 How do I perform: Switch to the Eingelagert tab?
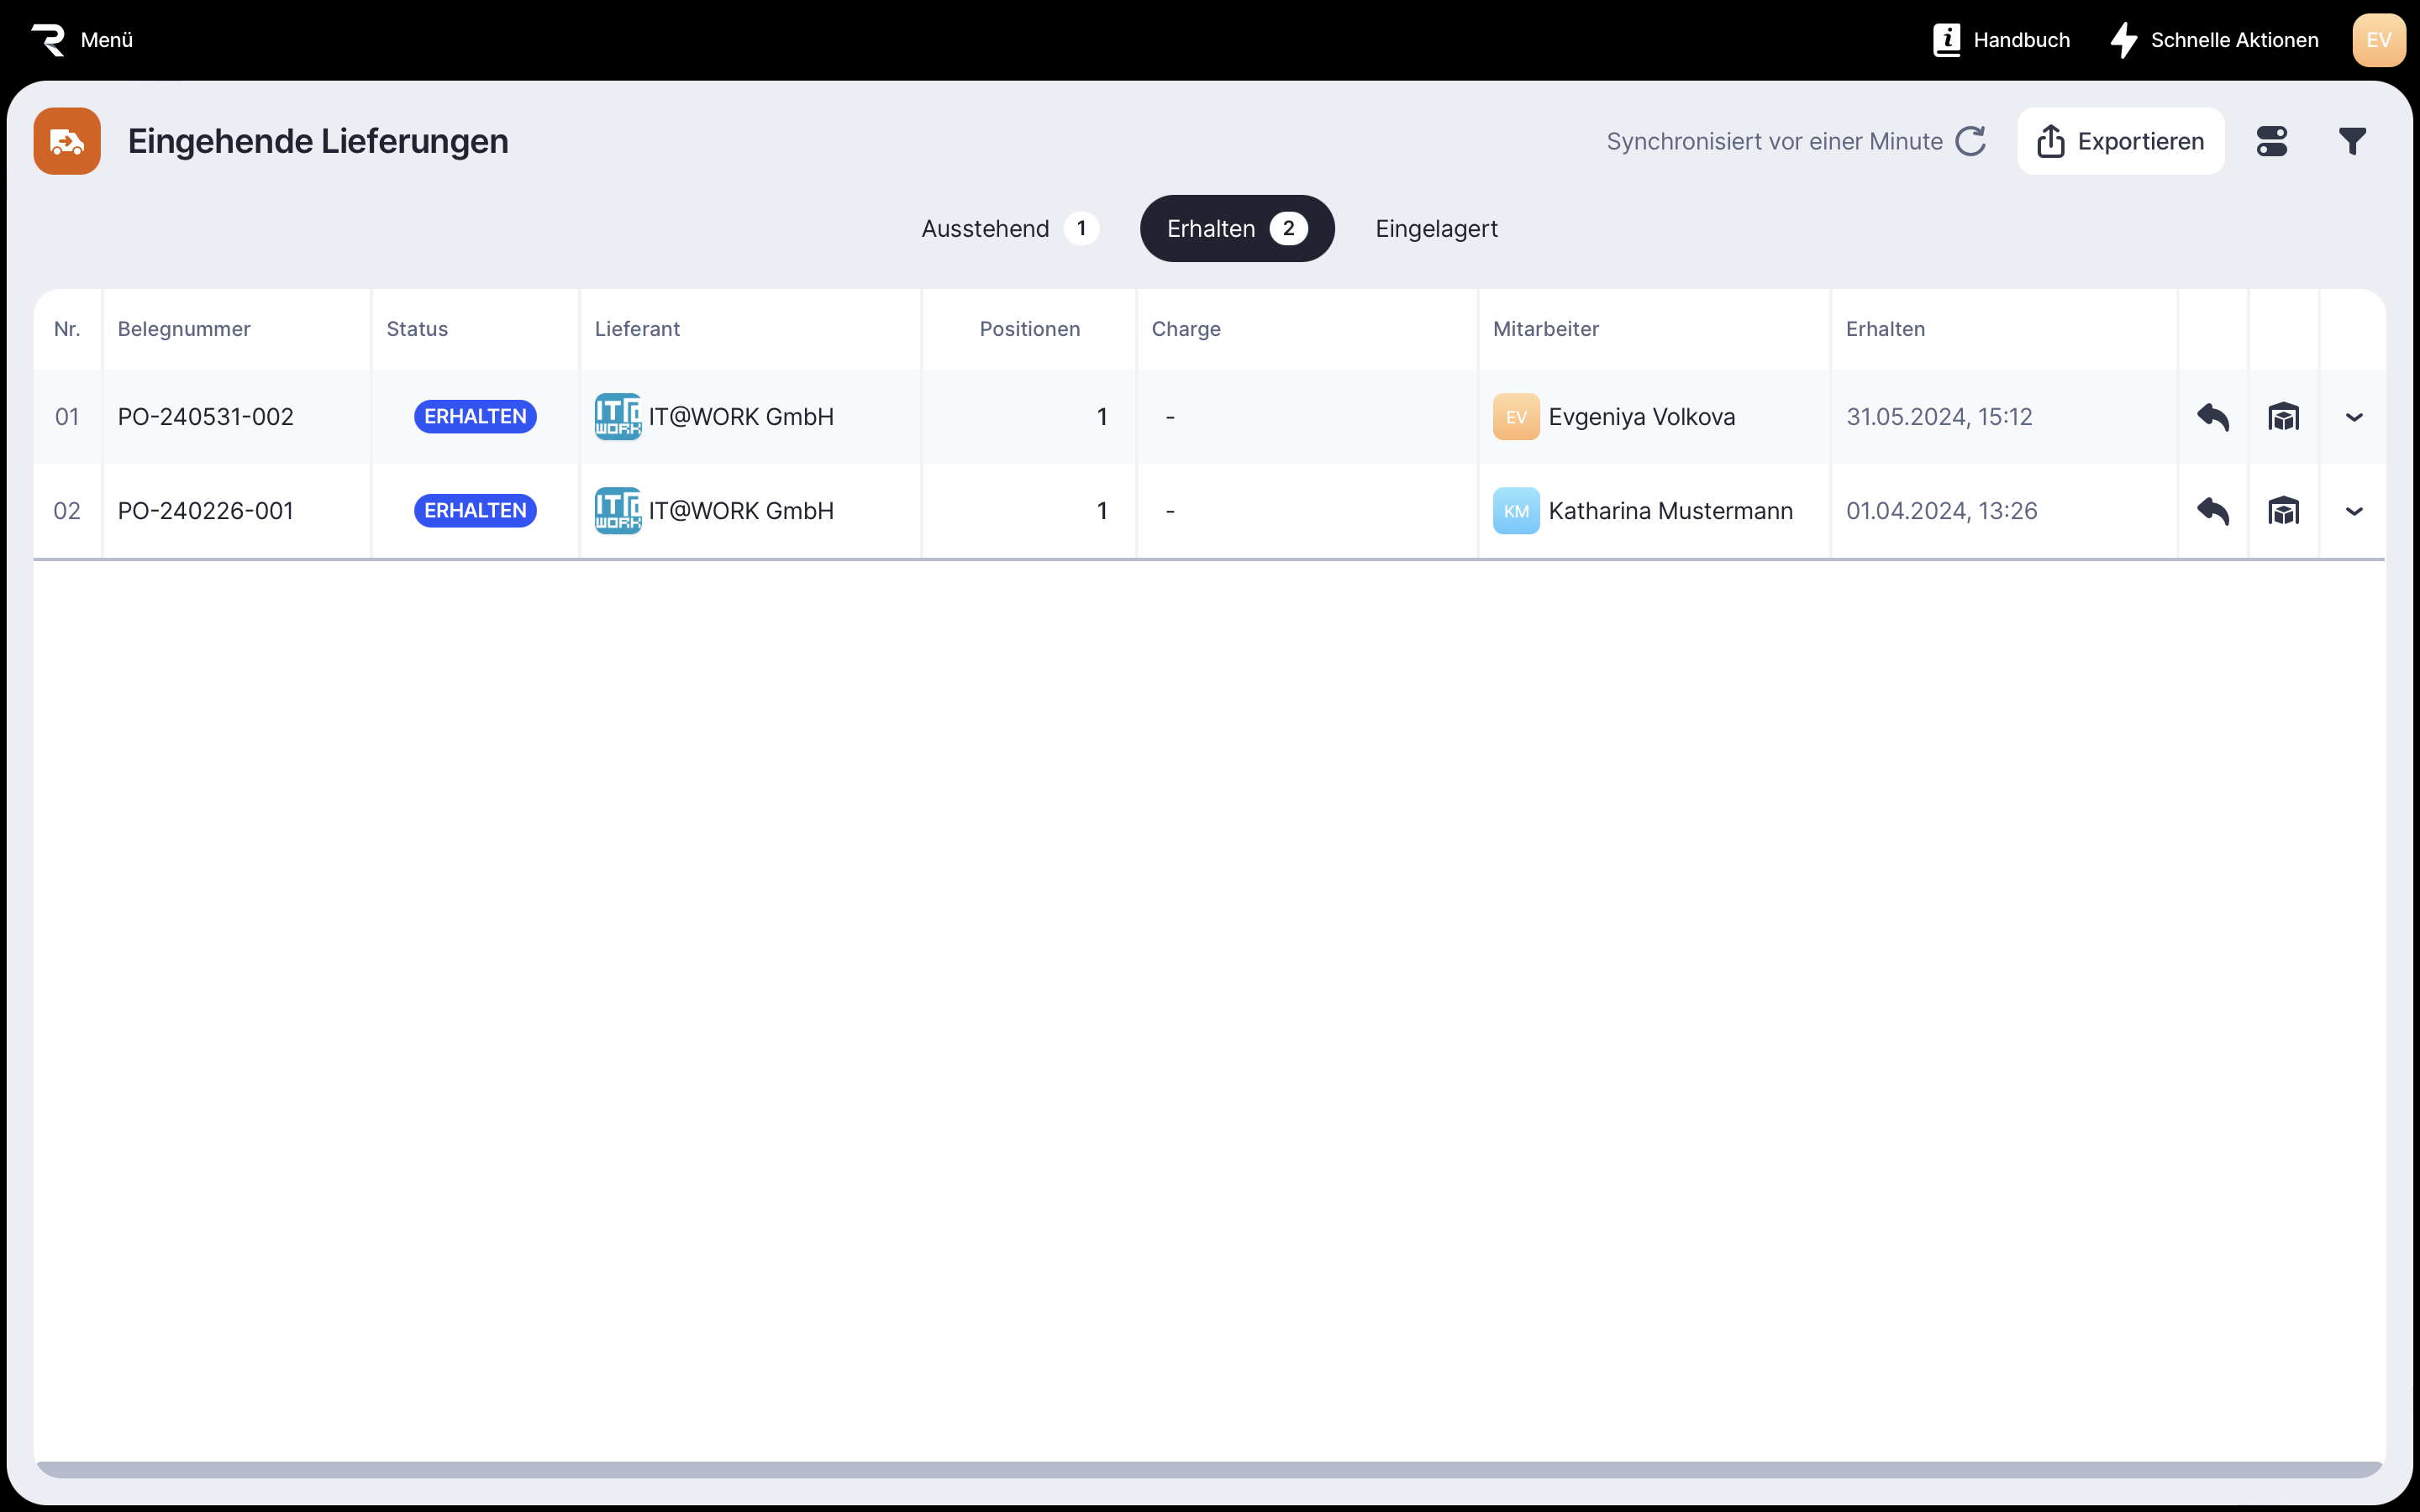pyautogui.click(x=1436, y=229)
